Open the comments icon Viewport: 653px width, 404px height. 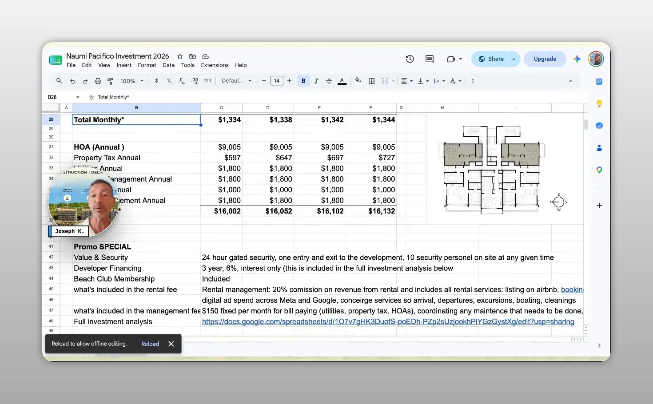point(429,59)
